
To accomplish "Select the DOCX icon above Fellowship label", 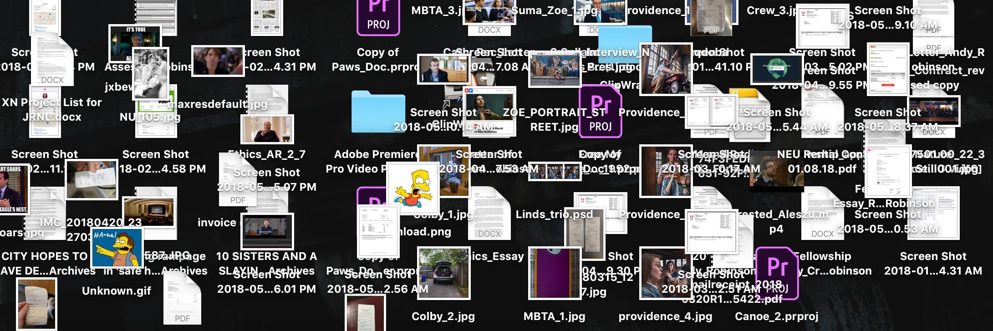I will pyautogui.click(x=822, y=213).
